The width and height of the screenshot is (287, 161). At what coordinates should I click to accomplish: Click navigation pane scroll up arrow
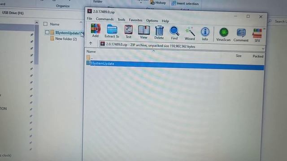(x=37, y=23)
